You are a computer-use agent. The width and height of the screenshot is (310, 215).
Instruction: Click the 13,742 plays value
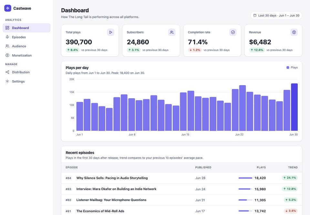click(x=260, y=211)
